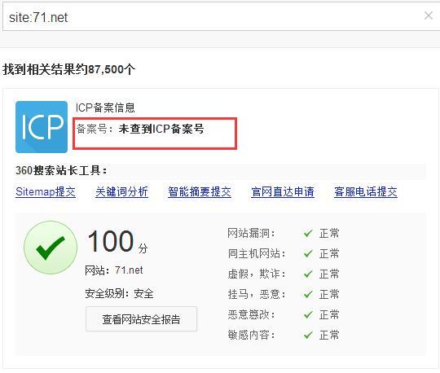Select the text 找到相关结果约87,500个
Image resolution: width=440 pixels, height=373 pixels.
point(69,69)
